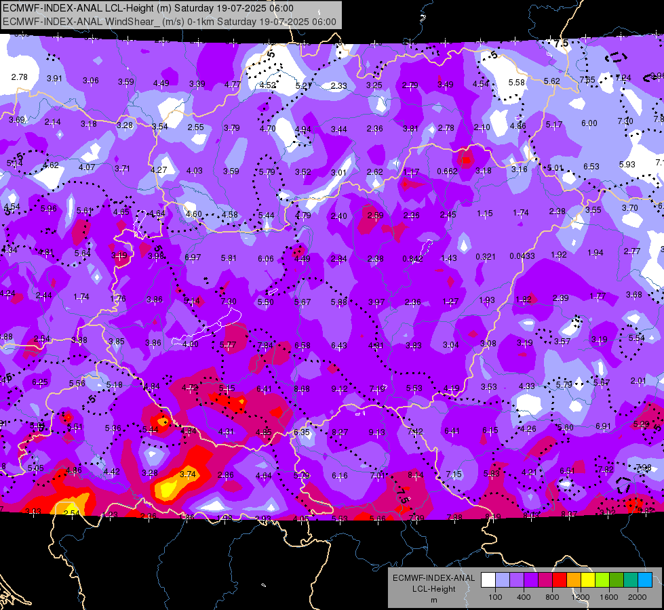Click the wind shear value '1.15'

[x=484, y=213]
